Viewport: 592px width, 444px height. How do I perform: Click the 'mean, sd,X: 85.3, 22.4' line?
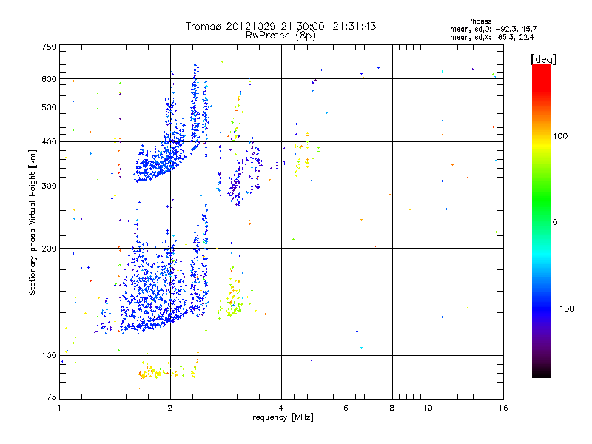pyautogui.click(x=492, y=37)
